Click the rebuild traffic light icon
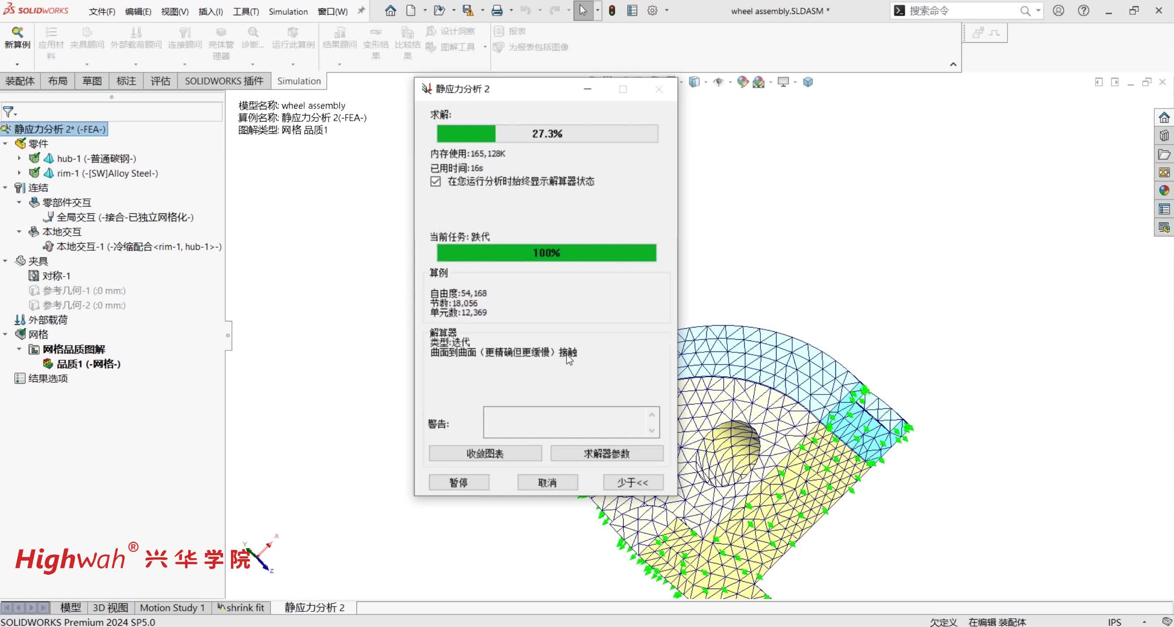The image size is (1174, 627). pyautogui.click(x=612, y=10)
